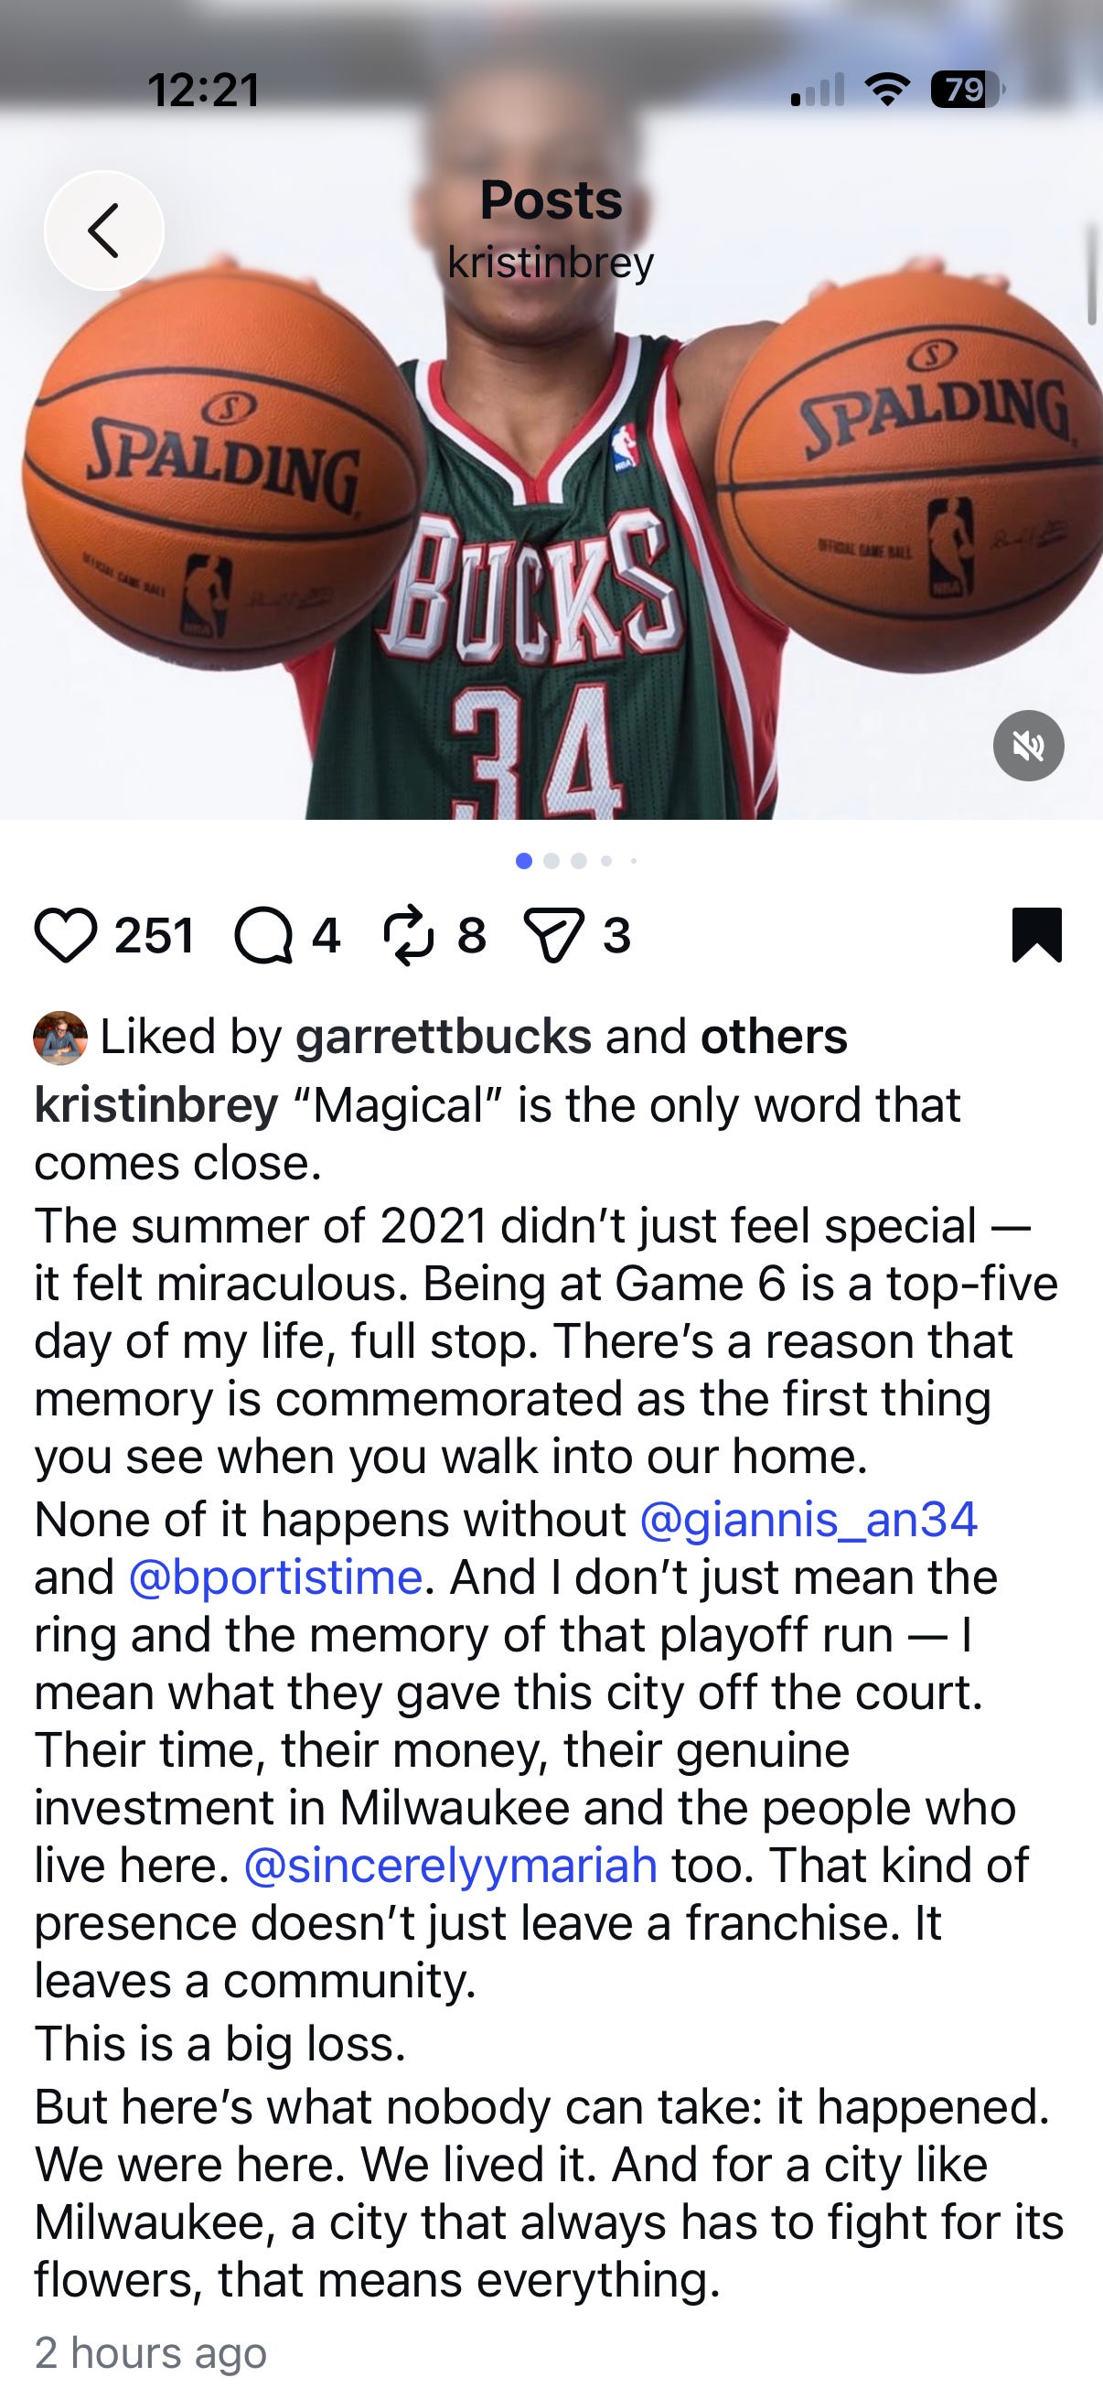View others who liked the post

(774, 1037)
